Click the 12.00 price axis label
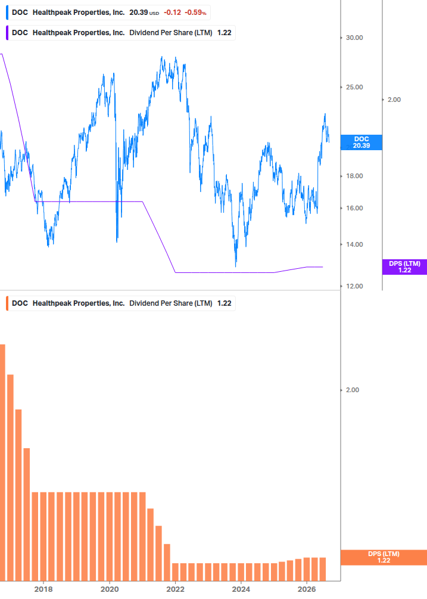The width and height of the screenshot is (427, 599). point(354,286)
